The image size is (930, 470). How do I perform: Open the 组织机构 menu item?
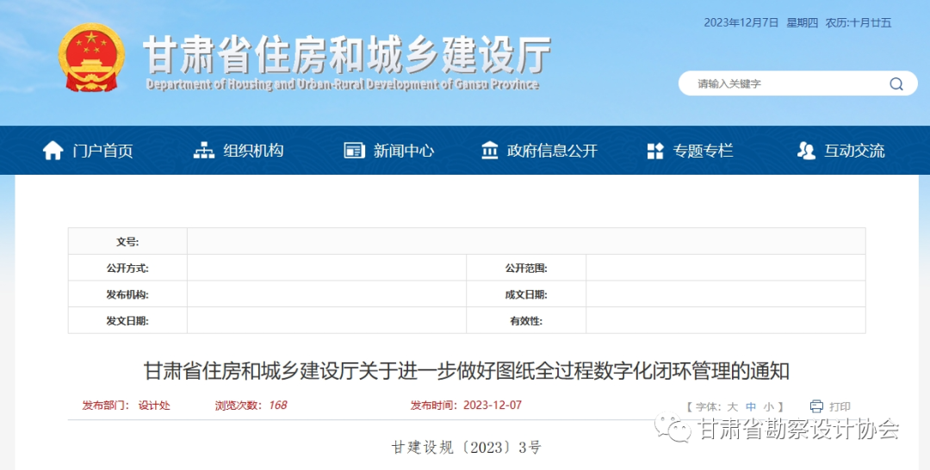[x=253, y=151]
